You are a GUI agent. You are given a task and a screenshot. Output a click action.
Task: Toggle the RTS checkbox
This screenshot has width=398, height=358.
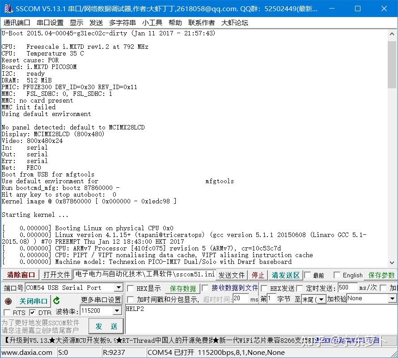tap(7, 313)
